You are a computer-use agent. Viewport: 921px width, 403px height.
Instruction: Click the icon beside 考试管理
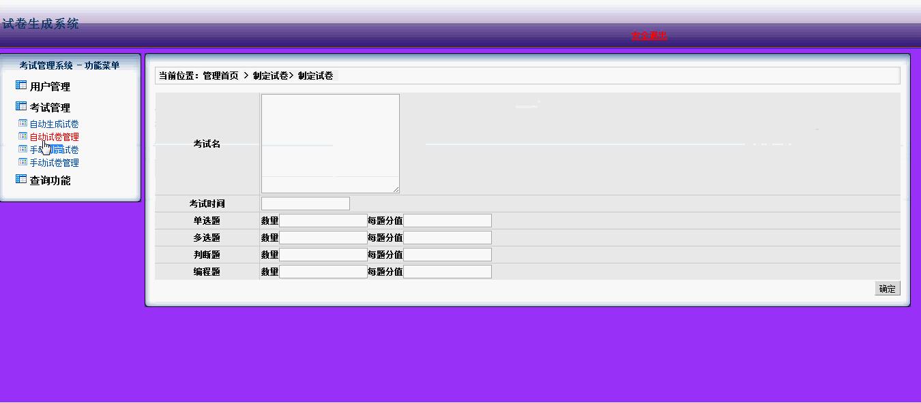point(20,106)
